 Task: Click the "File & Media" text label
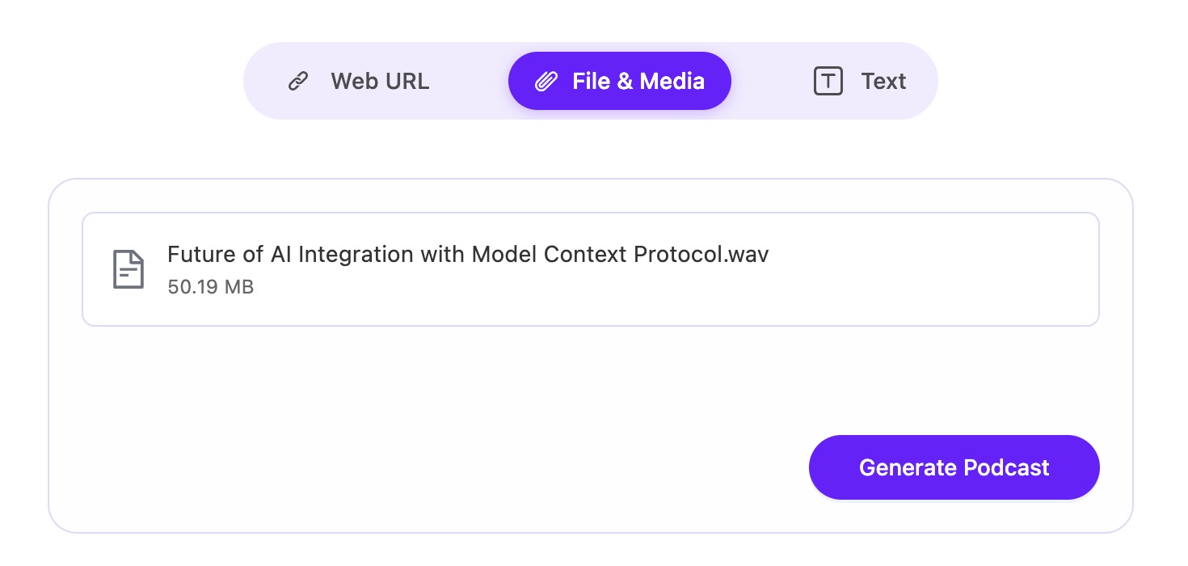[x=638, y=82]
